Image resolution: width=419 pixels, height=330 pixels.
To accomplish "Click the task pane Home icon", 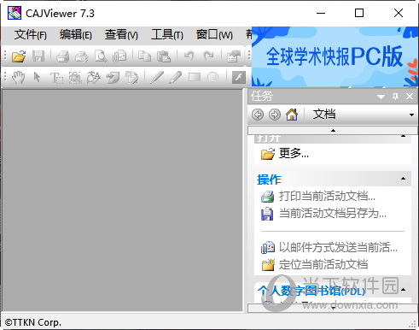I will [292, 115].
